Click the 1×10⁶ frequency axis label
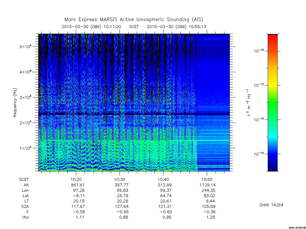Screen dimensions: 306x229 click(x=25, y=148)
